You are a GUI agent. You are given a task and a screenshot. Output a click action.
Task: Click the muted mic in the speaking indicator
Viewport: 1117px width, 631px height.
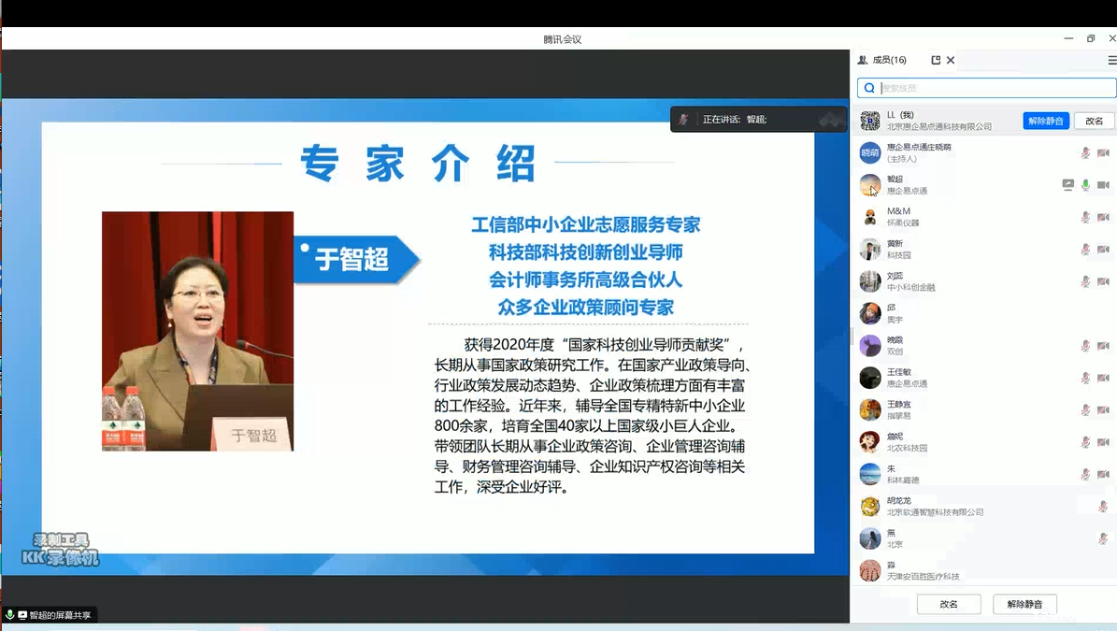coord(684,120)
